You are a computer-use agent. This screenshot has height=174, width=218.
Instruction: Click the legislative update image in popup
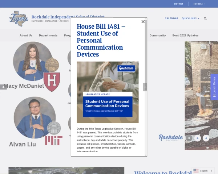[x=108, y=92]
